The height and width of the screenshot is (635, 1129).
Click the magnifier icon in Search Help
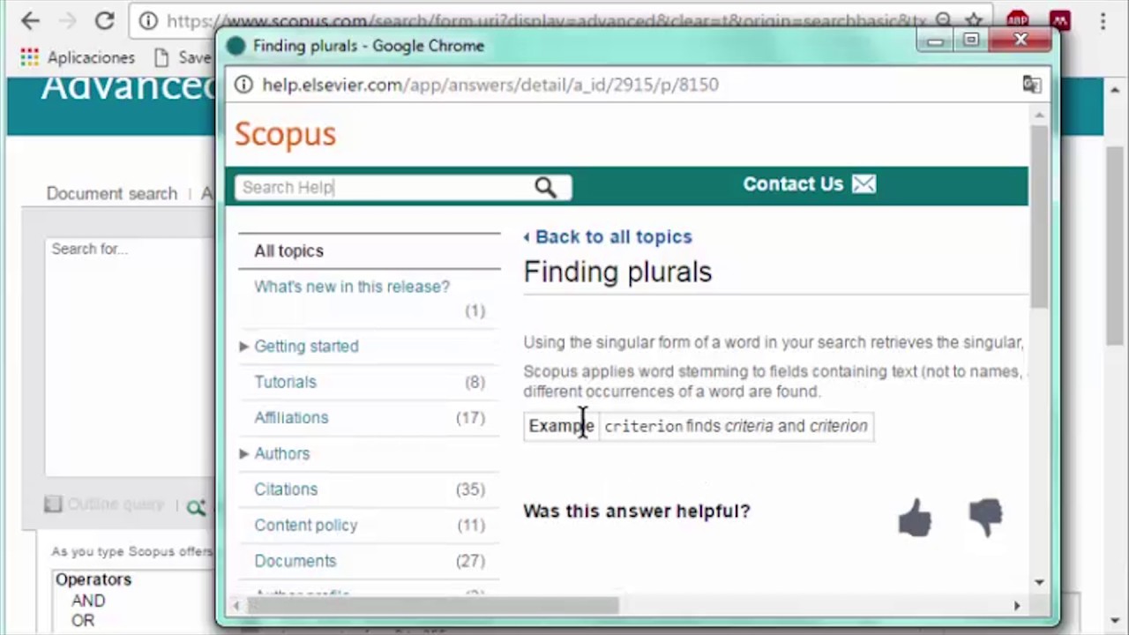click(545, 187)
